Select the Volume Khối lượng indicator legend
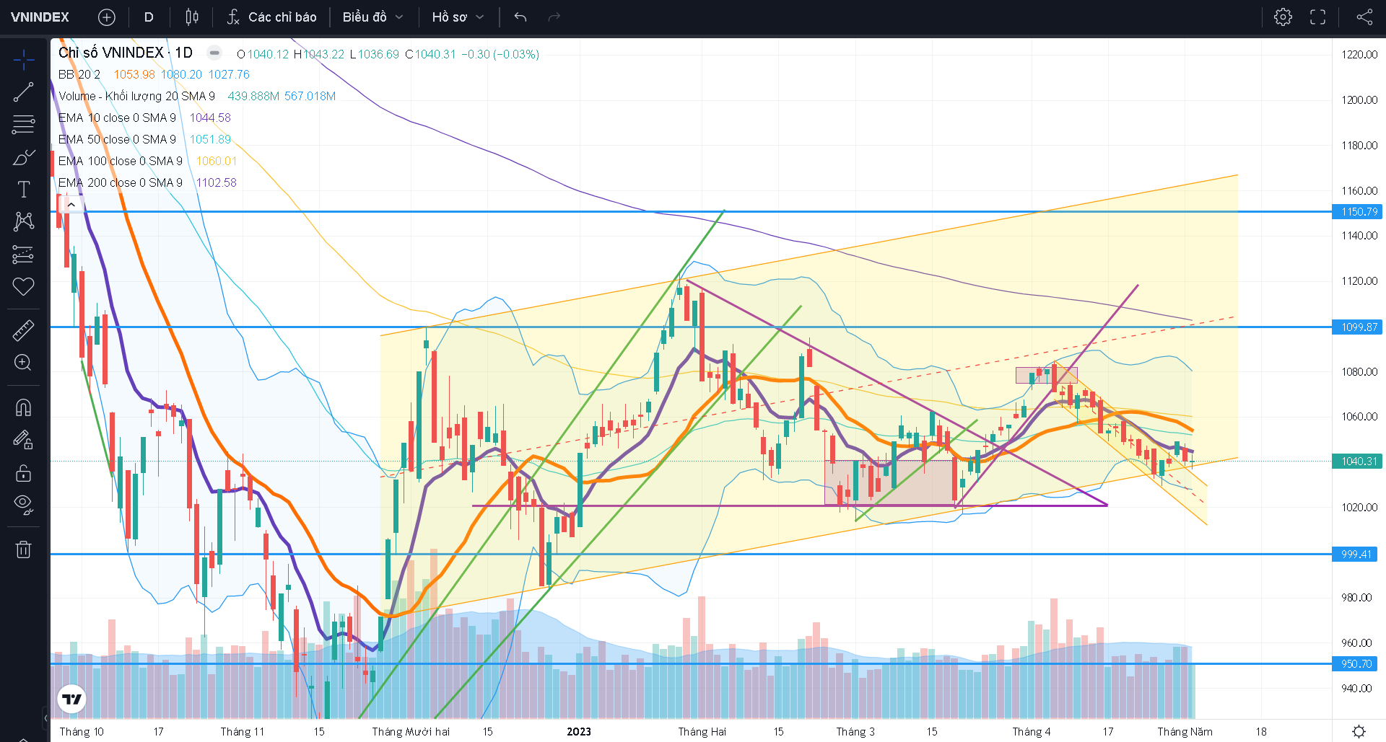1386x742 pixels. point(136,96)
